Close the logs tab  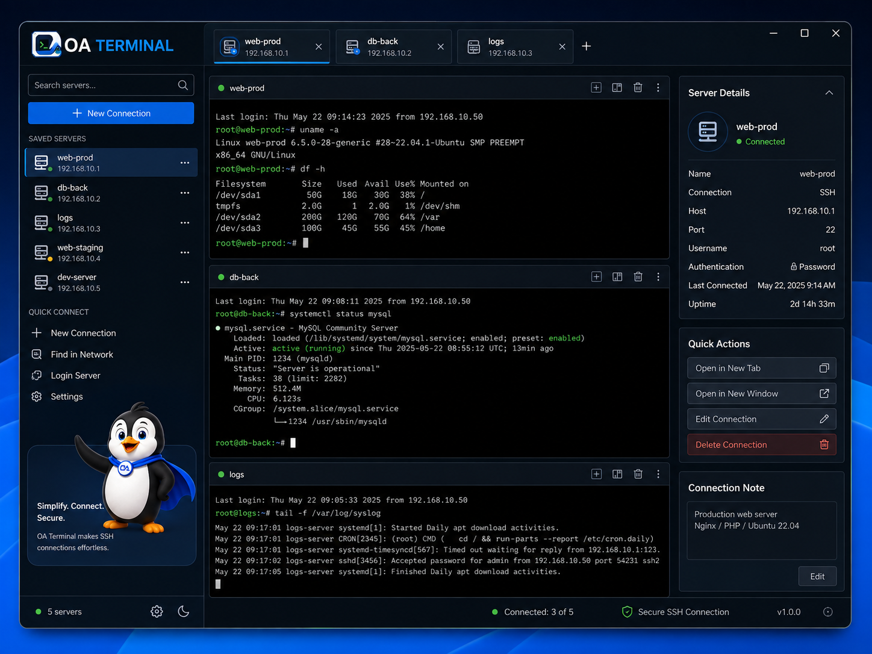click(x=562, y=47)
